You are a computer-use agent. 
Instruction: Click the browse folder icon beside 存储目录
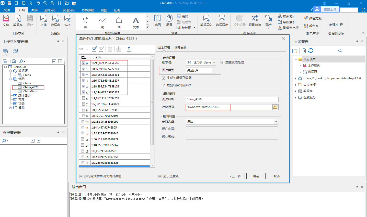275,107
